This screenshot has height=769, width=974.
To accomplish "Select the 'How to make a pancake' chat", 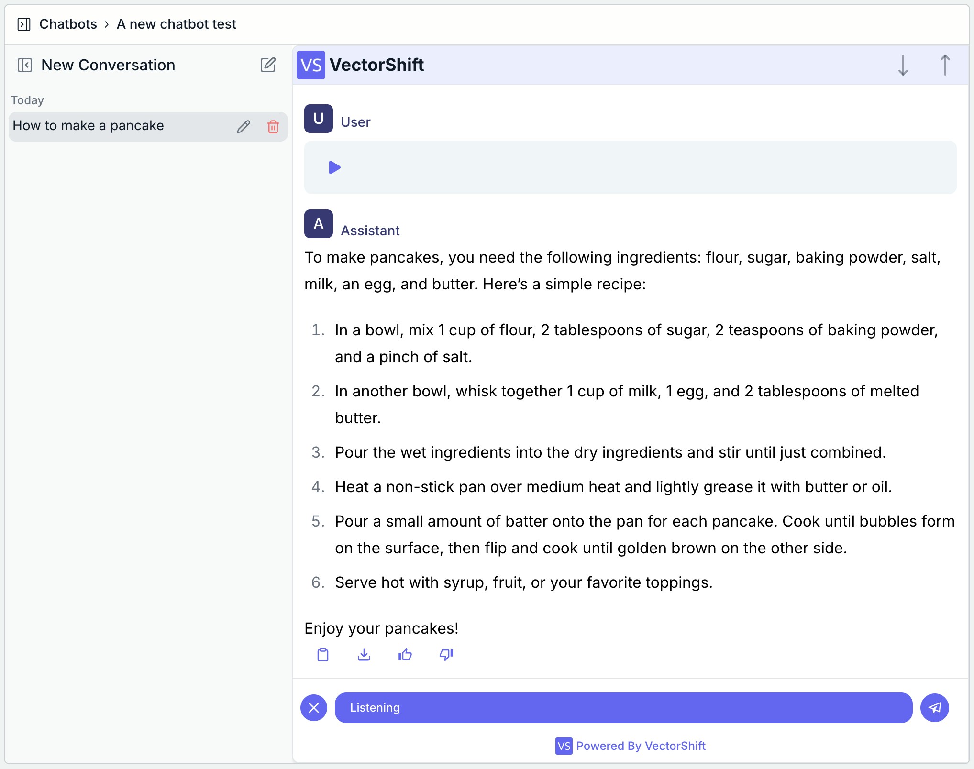I will [x=89, y=125].
